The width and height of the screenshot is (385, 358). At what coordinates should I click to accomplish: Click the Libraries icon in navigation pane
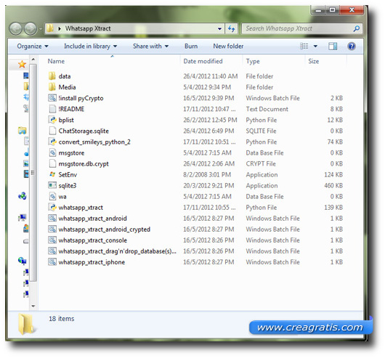point(22,130)
